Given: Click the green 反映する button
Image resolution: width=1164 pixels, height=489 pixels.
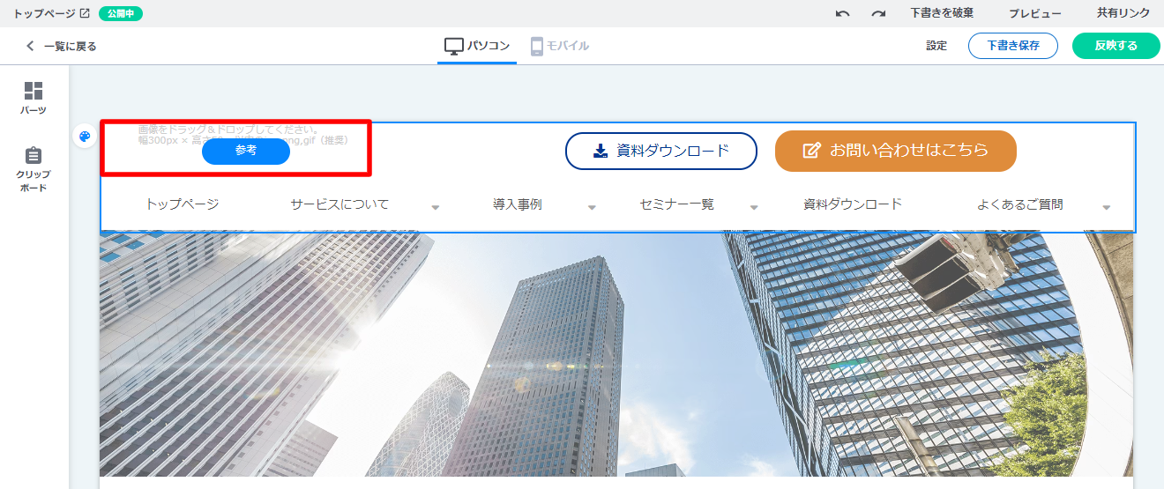Looking at the screenshot, I should pos(1115,46).
